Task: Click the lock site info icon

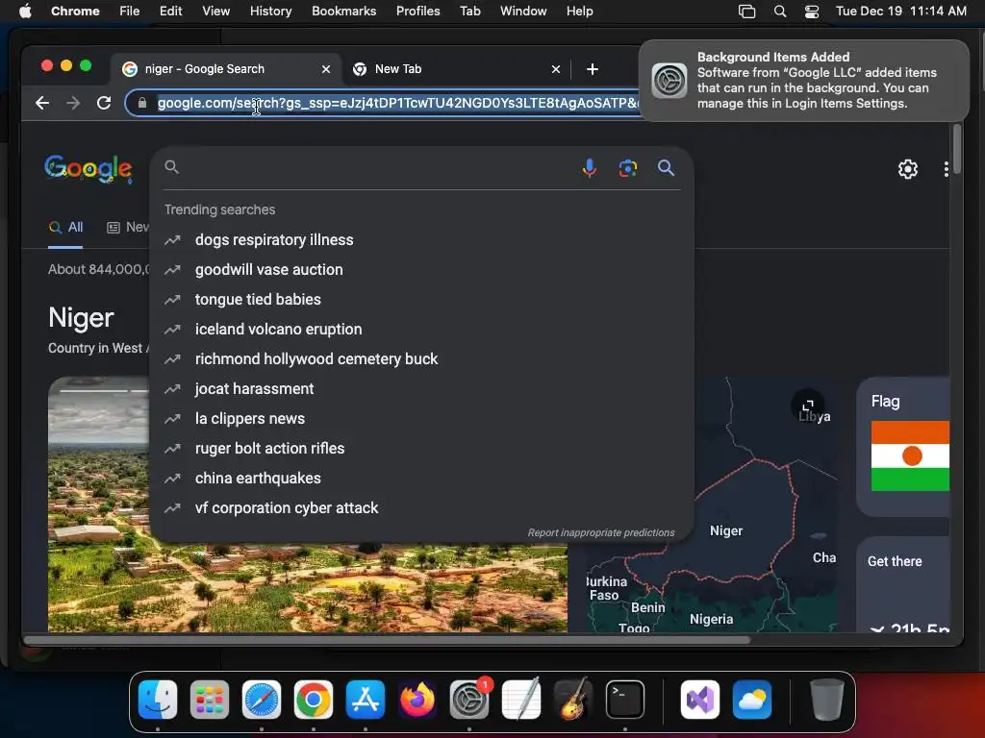Action: pos(142,103)
